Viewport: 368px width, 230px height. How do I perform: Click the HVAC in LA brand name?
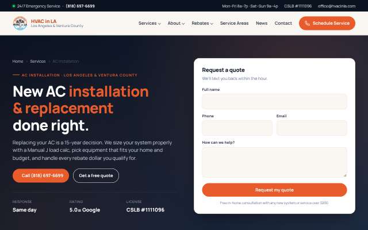[x=44, y=21]
